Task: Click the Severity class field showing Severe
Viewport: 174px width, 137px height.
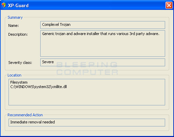Action: 103,62
